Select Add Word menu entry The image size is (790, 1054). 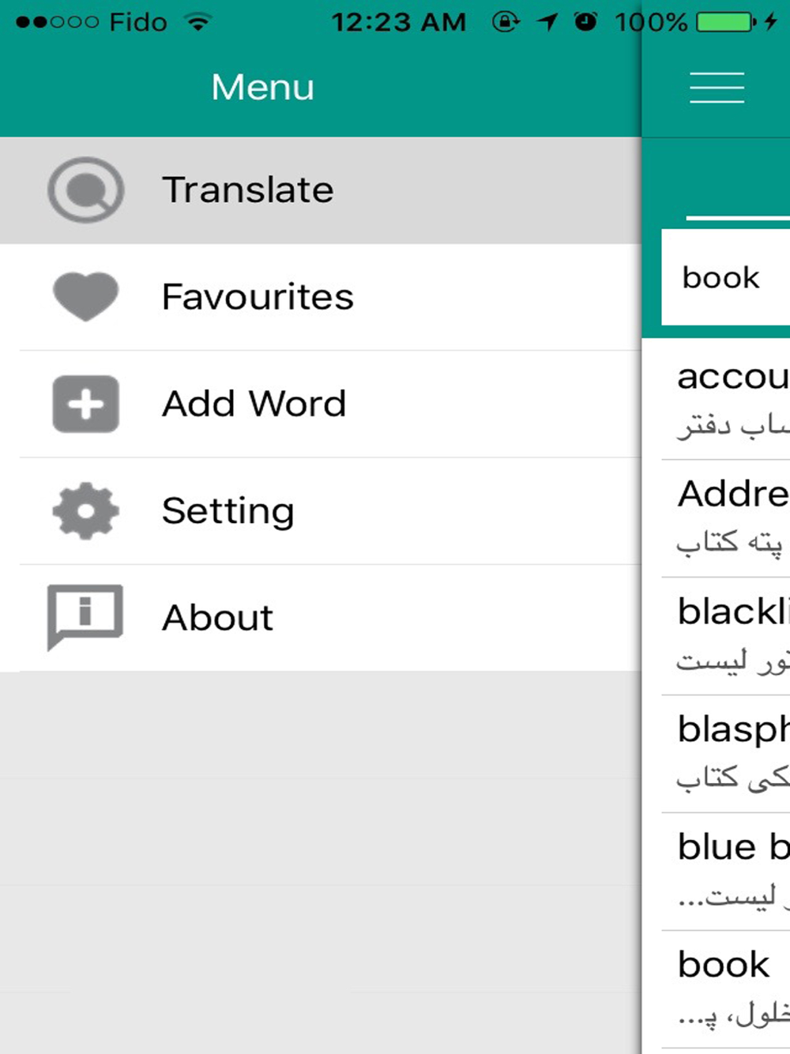point(321,404)
